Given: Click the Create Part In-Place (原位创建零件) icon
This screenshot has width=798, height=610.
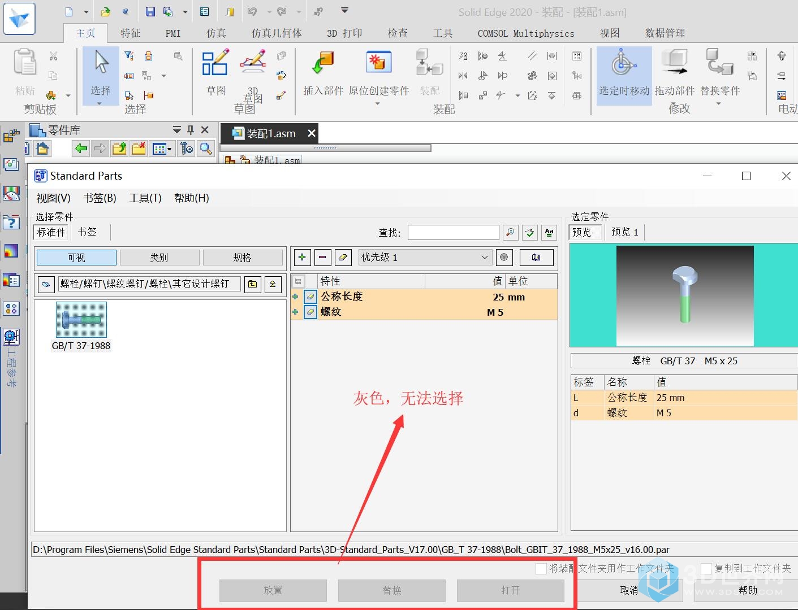Looking at the screenshot, I should coord(378,63).
